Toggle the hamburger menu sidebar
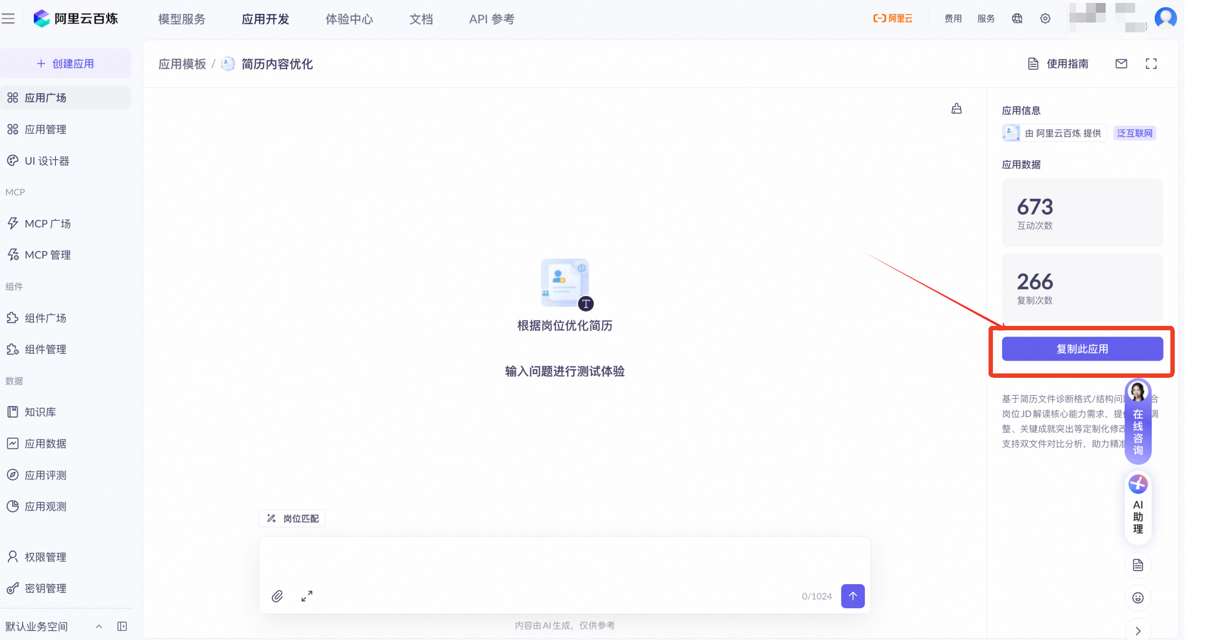Screen dimensions: 1212x640 point(8,19)
